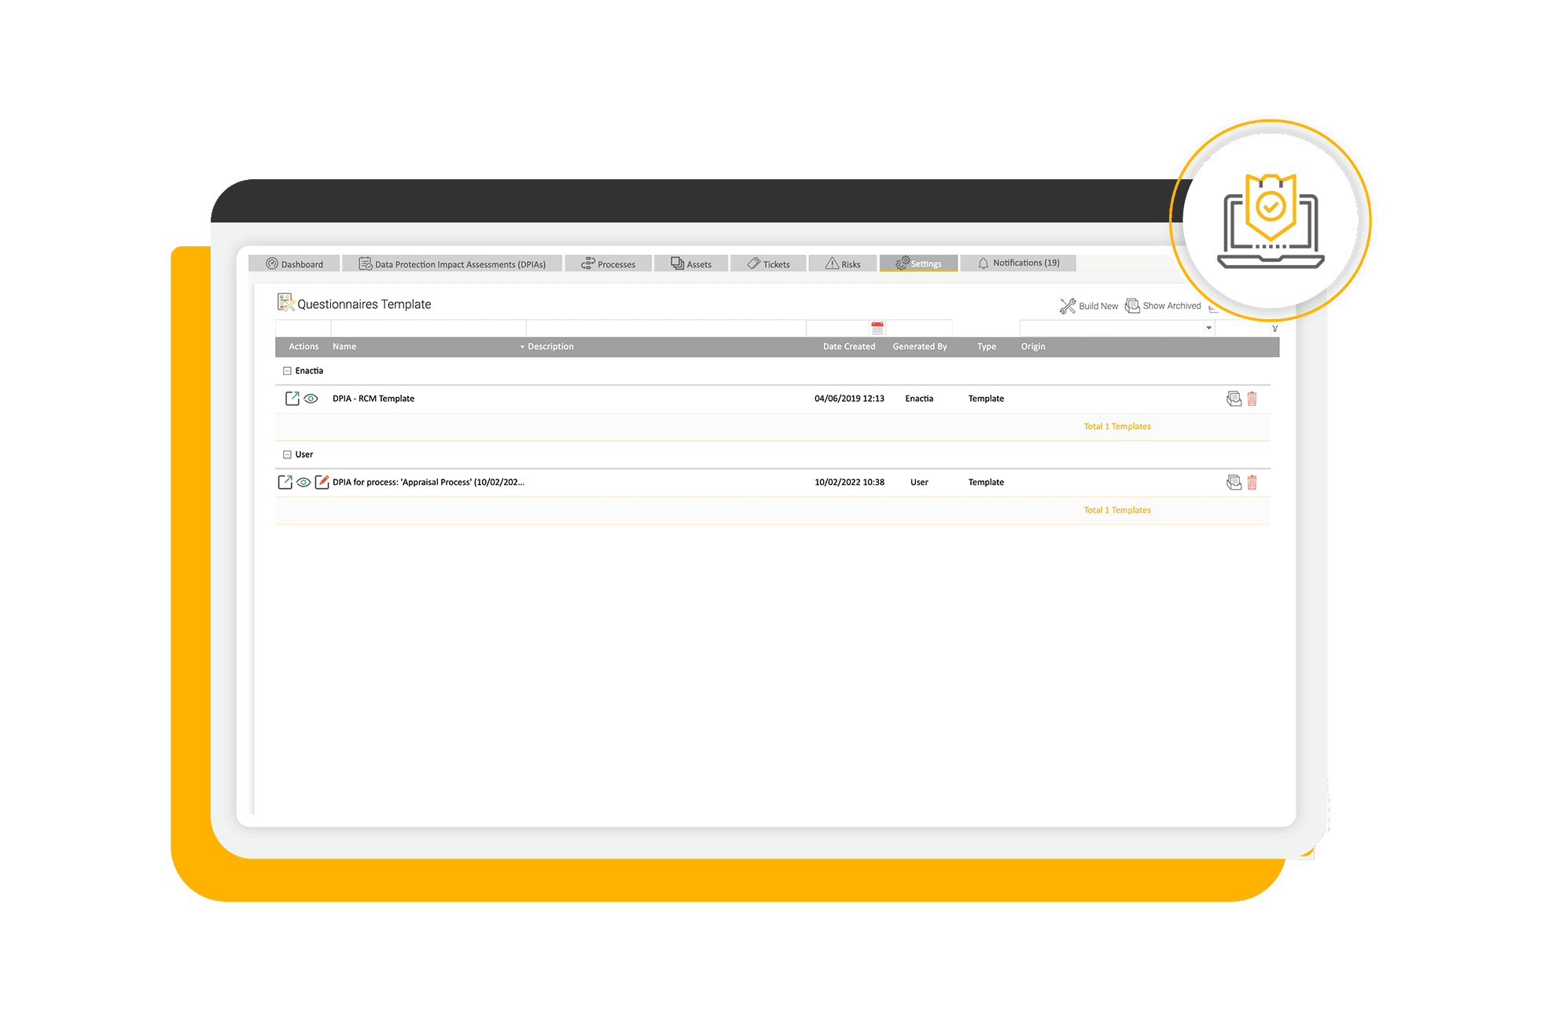Image resolution: width=1541 pixels, height=1022 pixels.
Task: Collapse the User group
Action: pos(287,454)
